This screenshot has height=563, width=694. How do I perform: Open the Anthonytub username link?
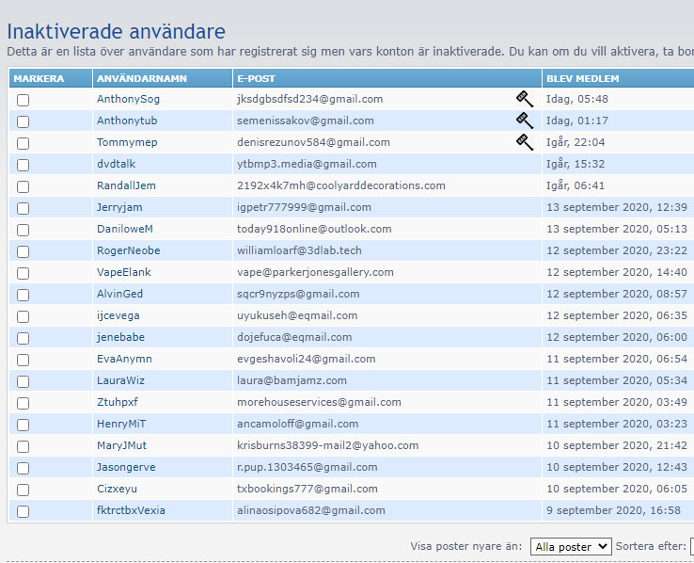[x=127, y=121]
